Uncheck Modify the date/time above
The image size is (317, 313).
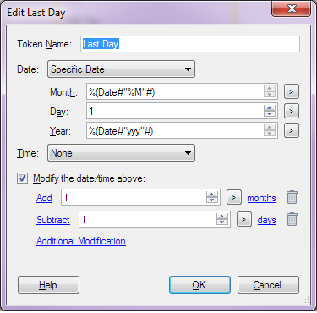point(22,178)
